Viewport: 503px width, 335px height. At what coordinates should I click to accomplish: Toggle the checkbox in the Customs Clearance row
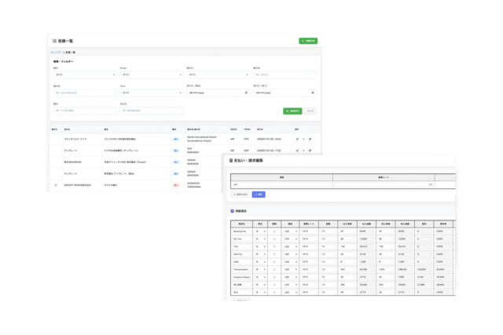(x=276, y=275)
